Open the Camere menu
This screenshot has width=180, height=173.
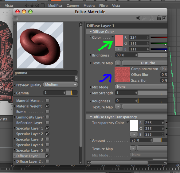[73, 6]
